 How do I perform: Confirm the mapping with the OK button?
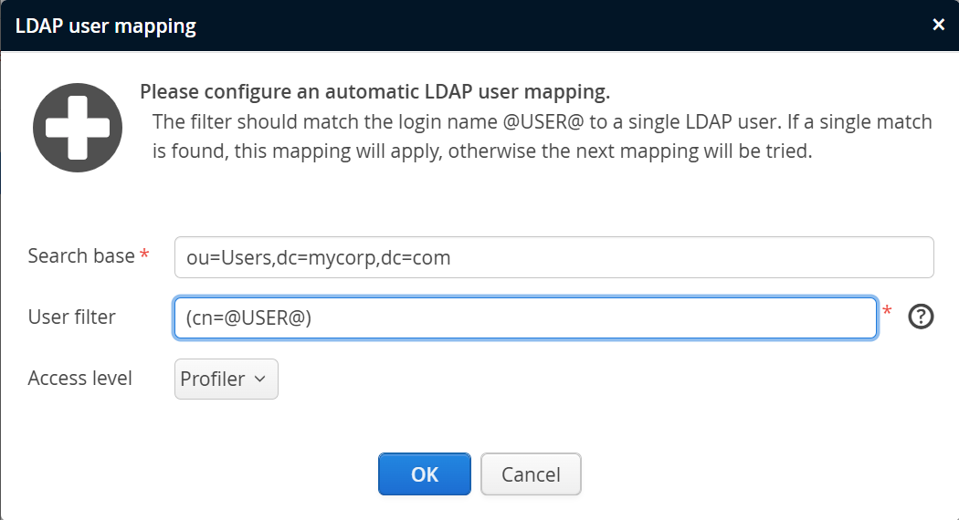coord(425,474)
